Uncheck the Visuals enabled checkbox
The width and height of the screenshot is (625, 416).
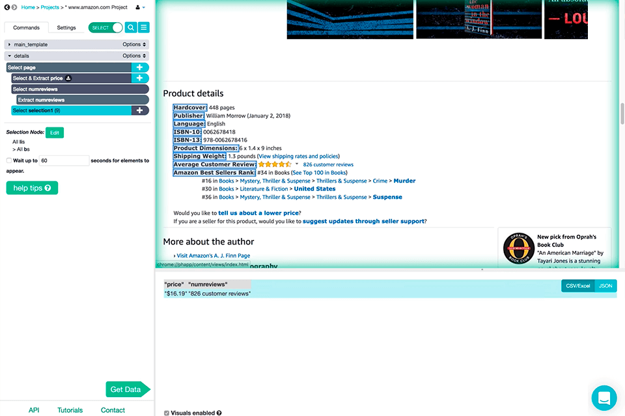[167, 413]
